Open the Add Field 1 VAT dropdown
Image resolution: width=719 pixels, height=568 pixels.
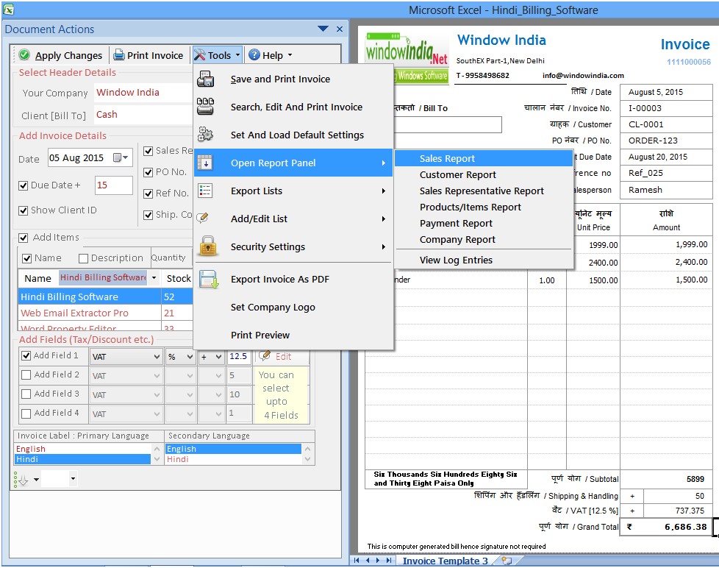[157, 357]
